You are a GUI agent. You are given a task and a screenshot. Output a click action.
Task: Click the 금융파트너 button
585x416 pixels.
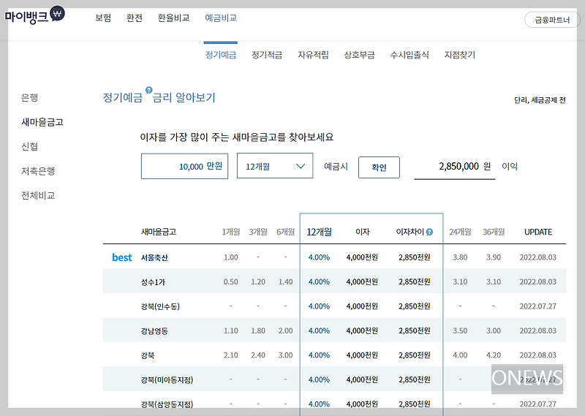pos(552,20)
